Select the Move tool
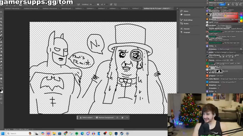243x136 pixels. click(x=1, y=12)
